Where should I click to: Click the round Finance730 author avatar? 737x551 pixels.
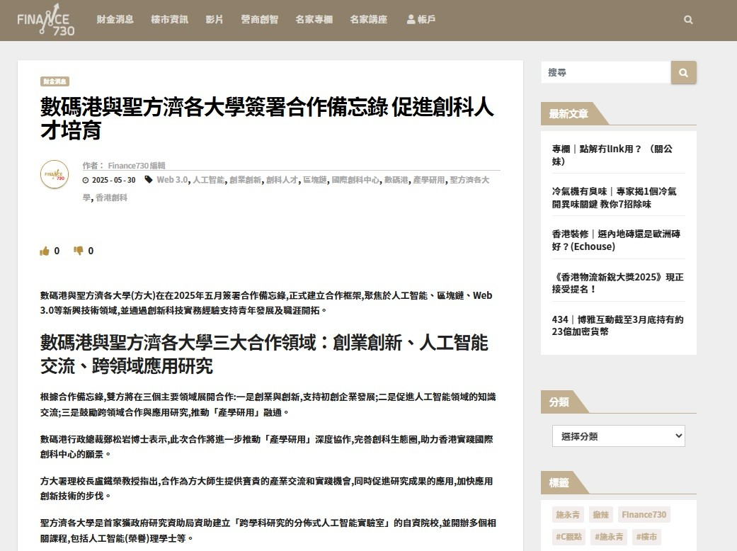click(x=55, y=174)
